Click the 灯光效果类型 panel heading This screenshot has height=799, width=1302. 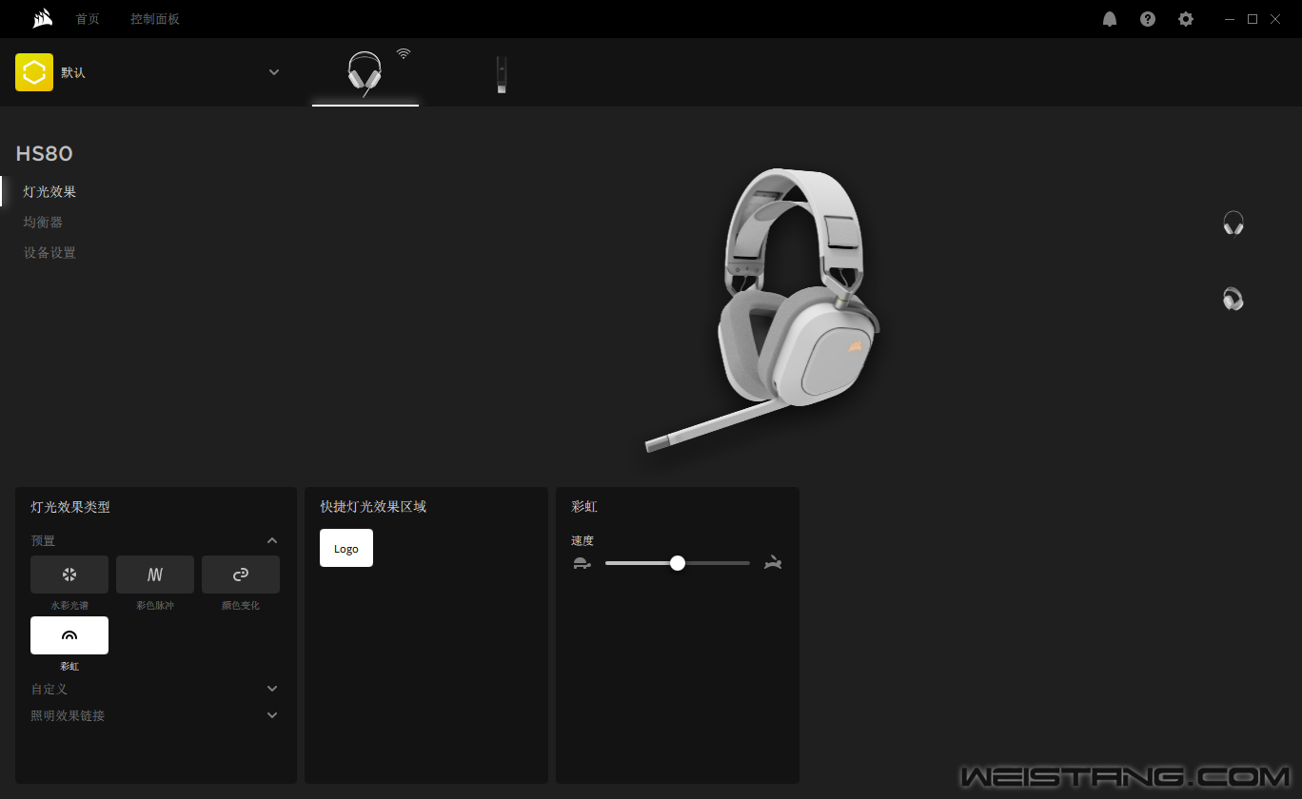click(70, 507)
